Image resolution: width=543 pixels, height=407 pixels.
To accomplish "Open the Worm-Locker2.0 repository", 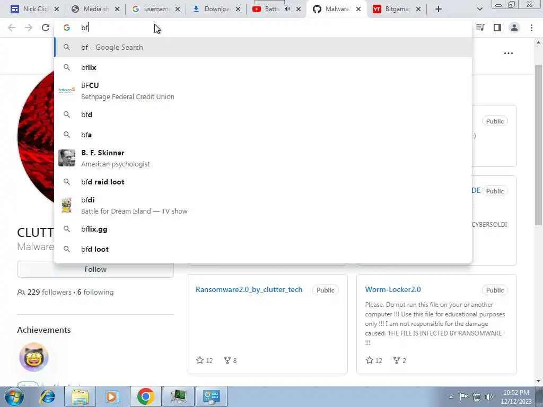I will [393, 290].
